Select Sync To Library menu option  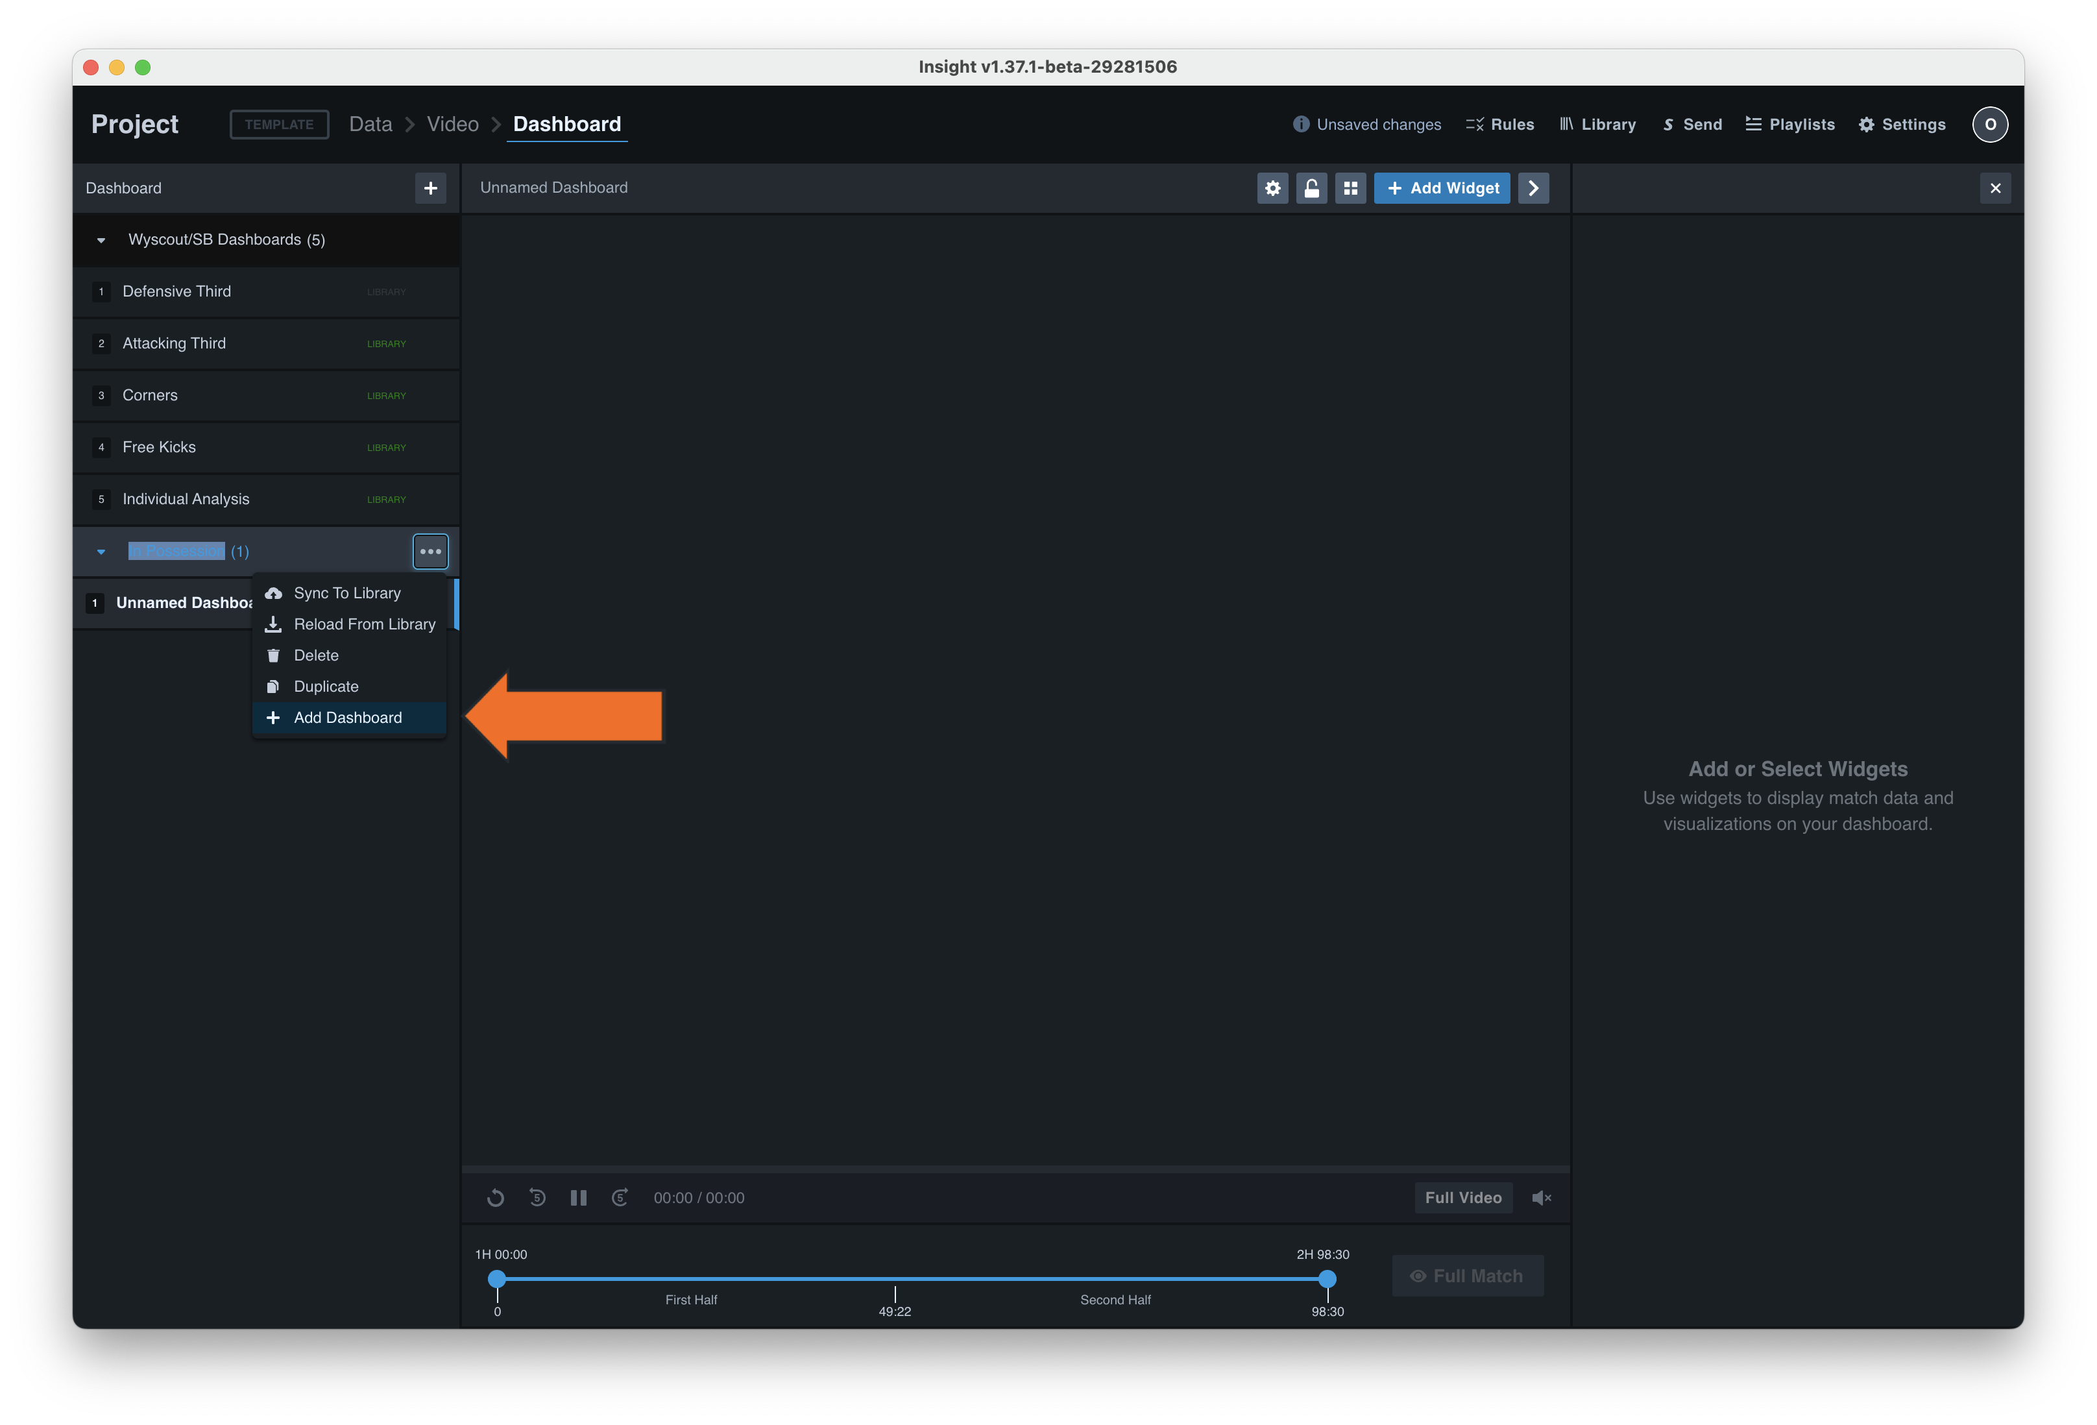click(349, 593)
